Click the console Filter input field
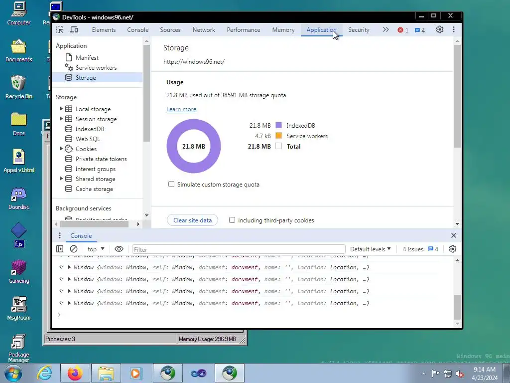 [x=239, y=249]
